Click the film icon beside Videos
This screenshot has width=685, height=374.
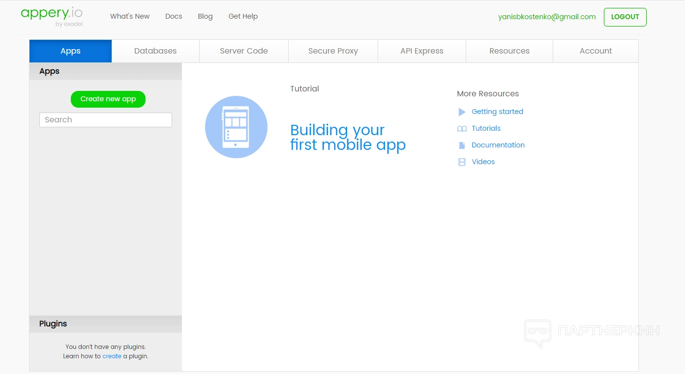coord(462,162)
